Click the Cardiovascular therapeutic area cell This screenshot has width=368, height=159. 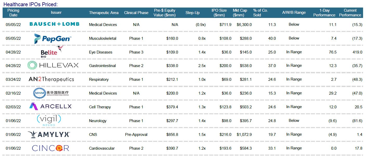pyautogui.click(x=102, y=148)
